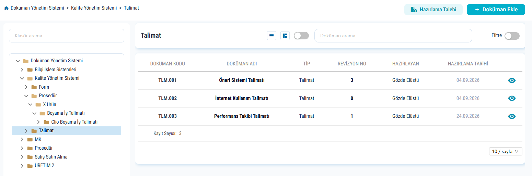This screenshot has height=176, width=532.
Task: View the İnternet Kullanım Talimatı document (eye icon)
Action: pyautogui.click(x=512, y=98)
